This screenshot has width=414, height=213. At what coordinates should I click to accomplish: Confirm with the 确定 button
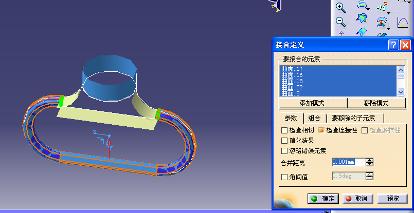323,199
